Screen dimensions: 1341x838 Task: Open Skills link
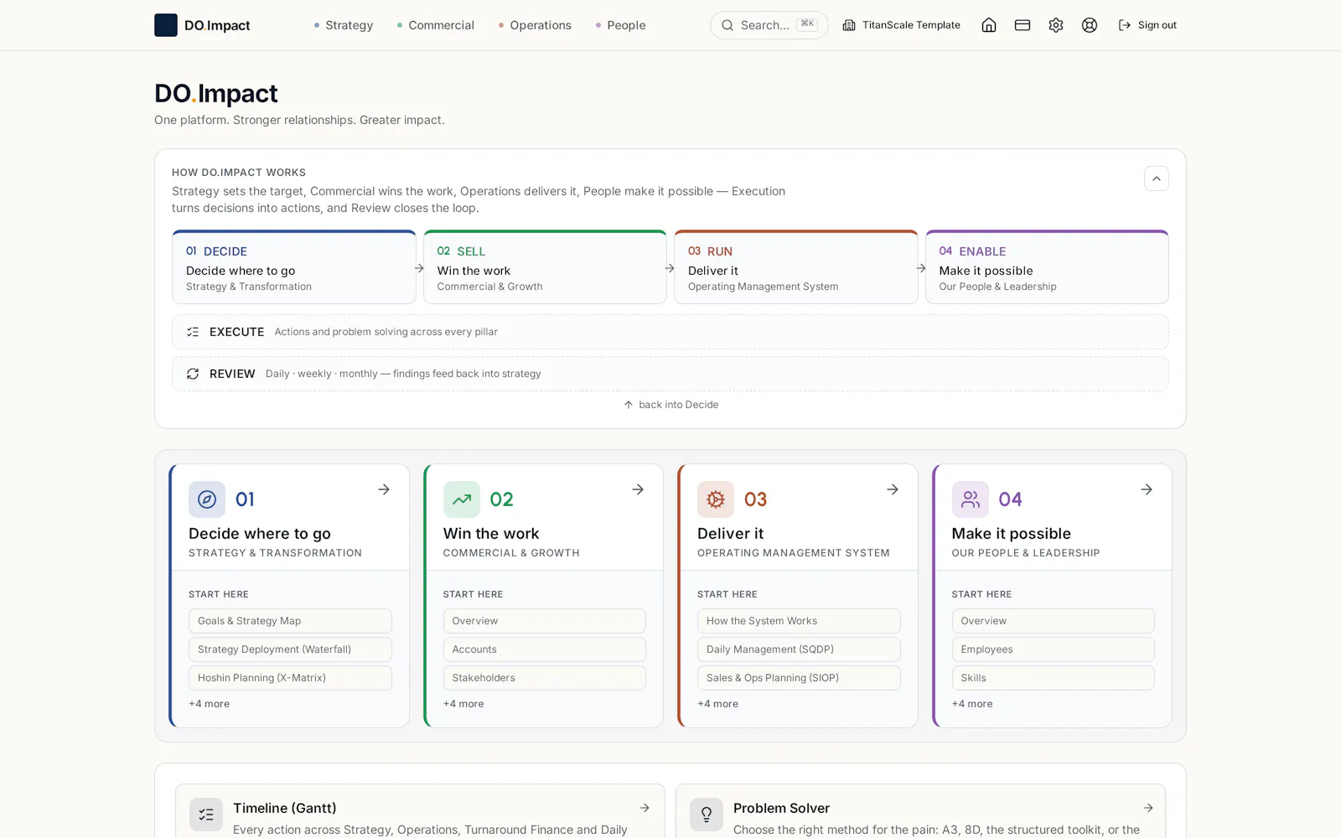pos(1054,678)
